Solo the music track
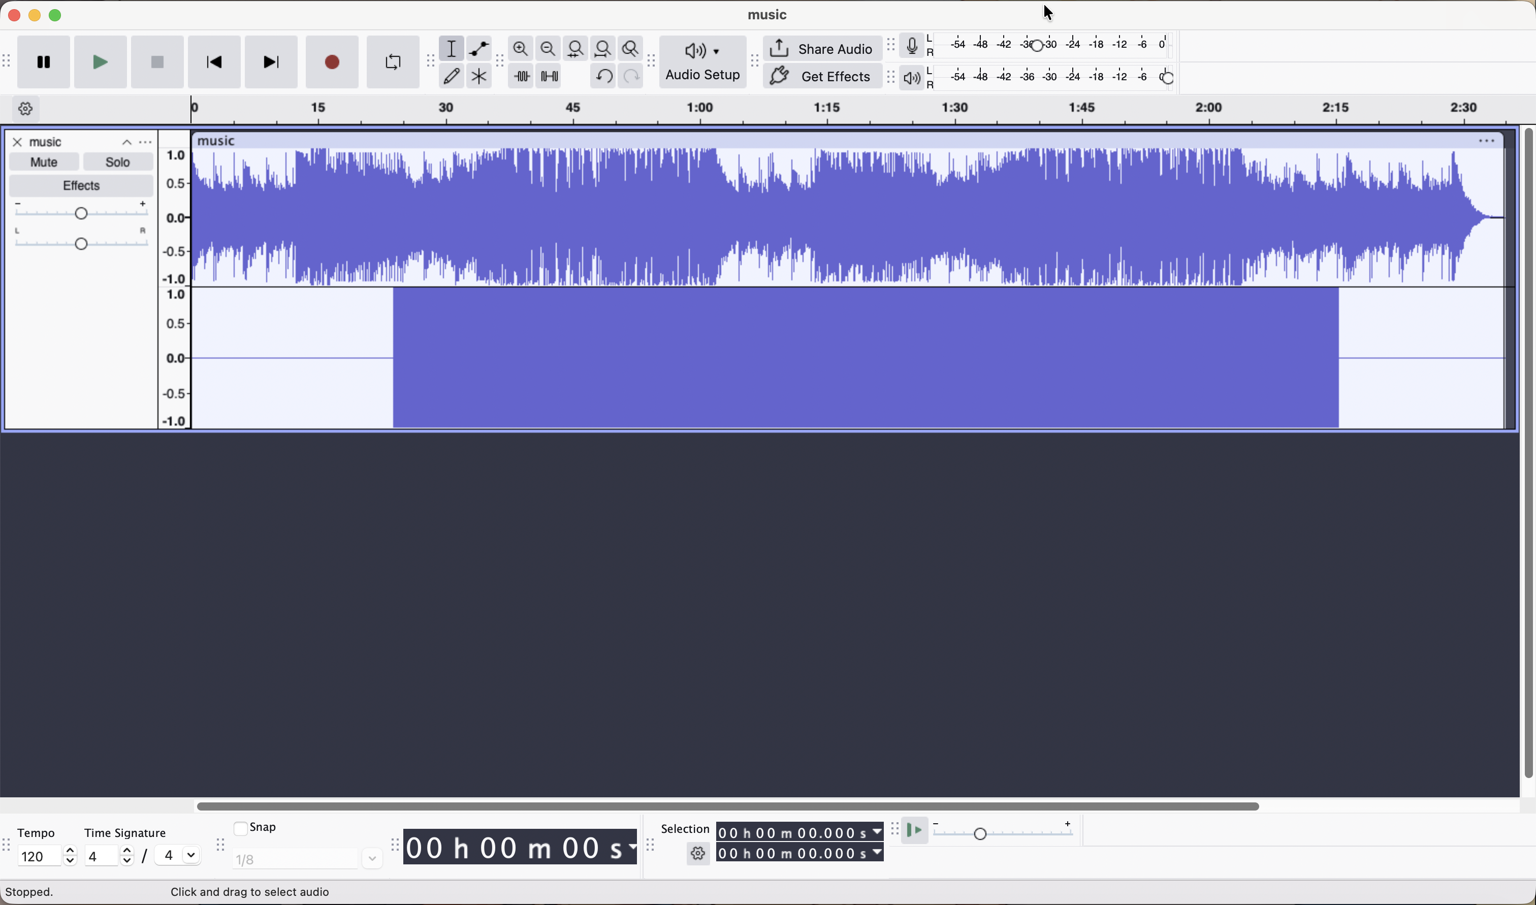The width and height of the screenshot is (1536, 905). pyautogui.click(x=118, y=162)
